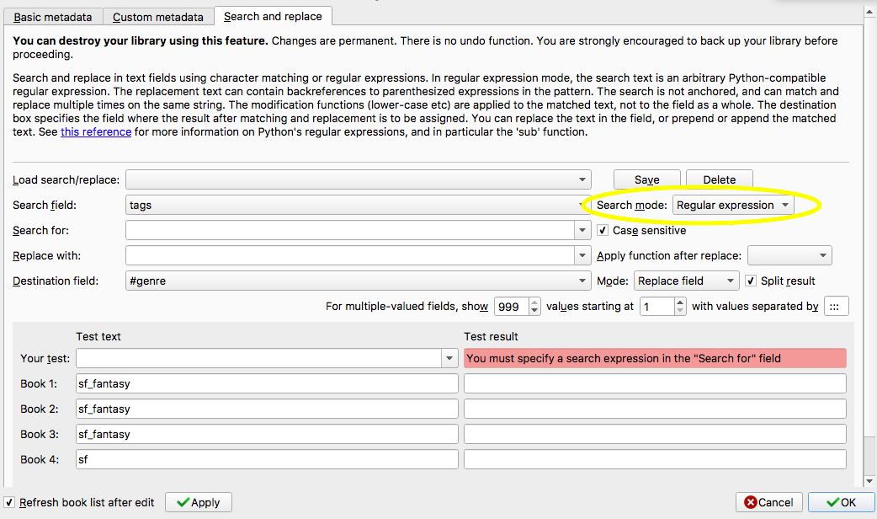The width and height of the screenshot is (877, 519).
Task: Open the Destination field dropdown
Action: pos(358,281)
